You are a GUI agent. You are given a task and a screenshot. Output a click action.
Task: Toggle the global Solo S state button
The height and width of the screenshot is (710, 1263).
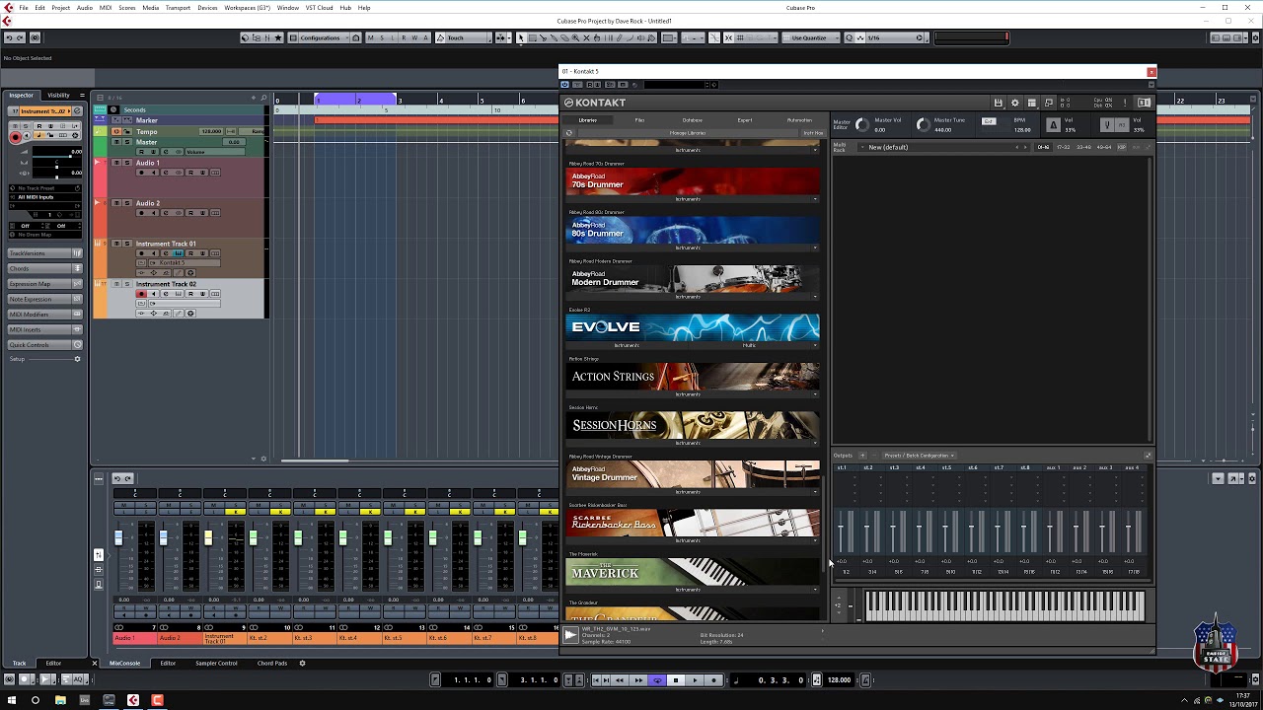(382, 37)
